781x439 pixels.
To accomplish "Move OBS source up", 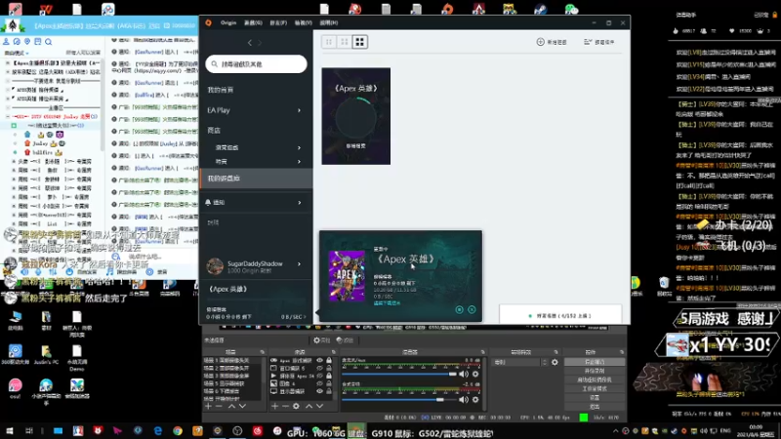I will [x=308, y=406].
